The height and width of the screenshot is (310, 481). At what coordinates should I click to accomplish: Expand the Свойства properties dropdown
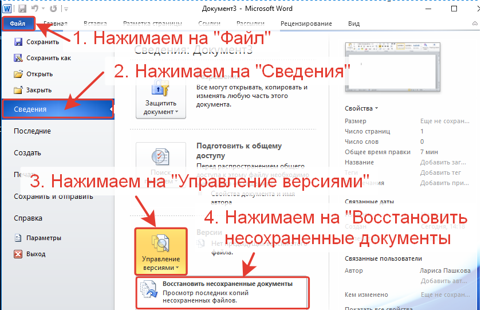[x=361, y=108]
